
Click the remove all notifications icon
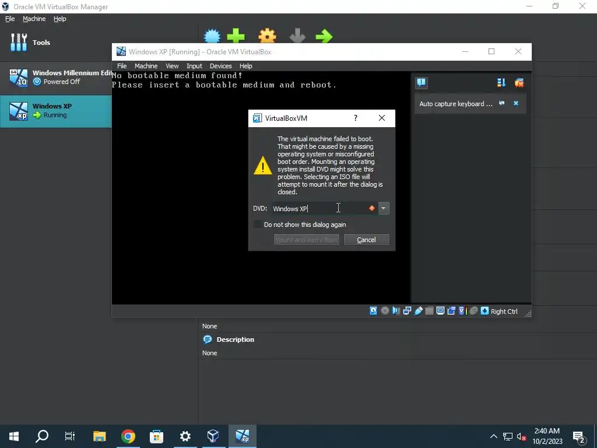point(519,83)
